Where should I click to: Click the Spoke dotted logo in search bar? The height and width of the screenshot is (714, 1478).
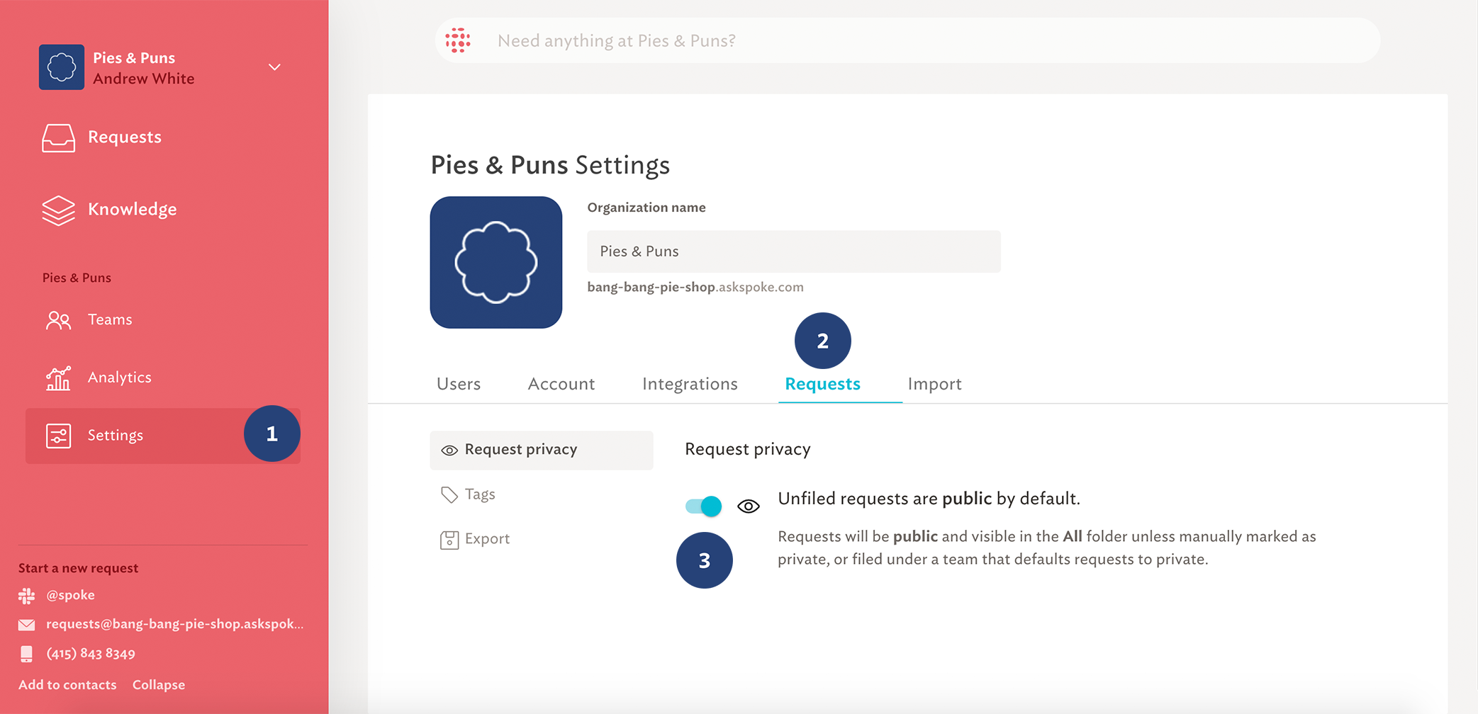(x=458, y=40)
